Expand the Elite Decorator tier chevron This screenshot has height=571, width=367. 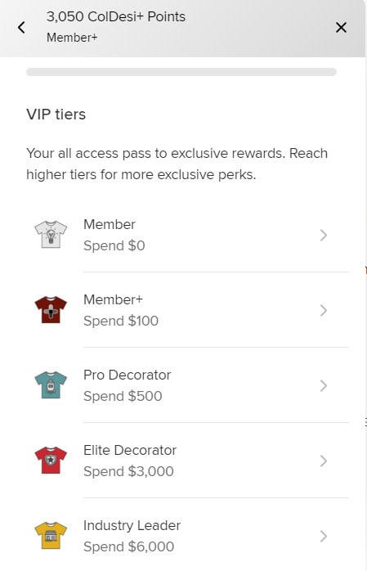pyautogui.click(x=324, y=461)
